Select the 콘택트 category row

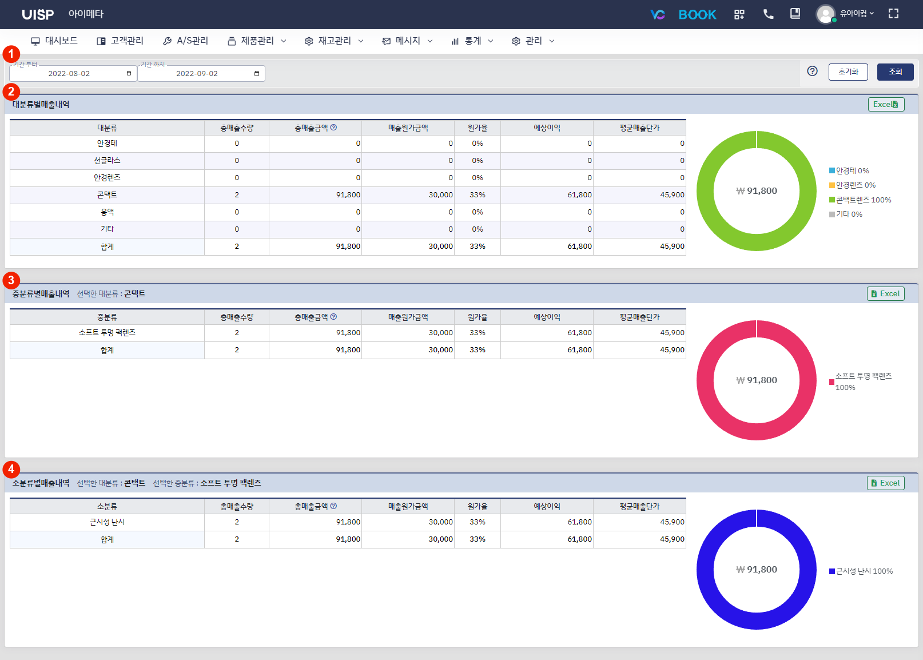[x=348, y=195]
